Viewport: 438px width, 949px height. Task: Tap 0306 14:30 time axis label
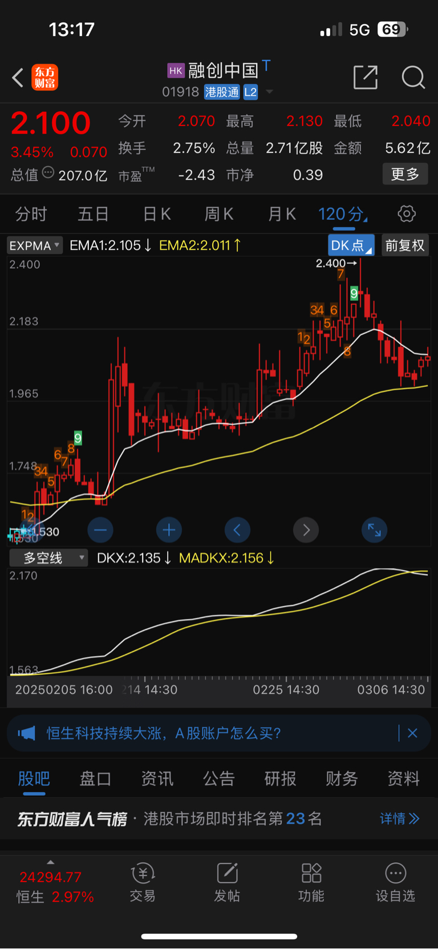(x=391, y=689)
